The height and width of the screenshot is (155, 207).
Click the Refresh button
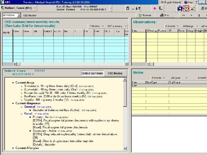(145, 15)
